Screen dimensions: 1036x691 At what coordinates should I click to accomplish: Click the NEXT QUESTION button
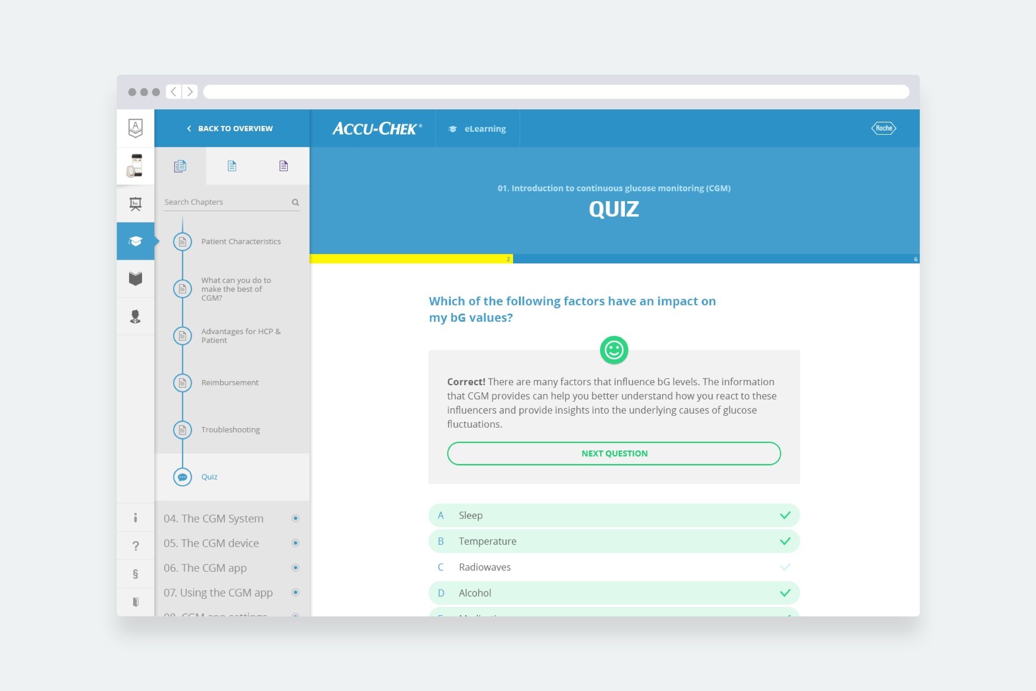[614, 453]
